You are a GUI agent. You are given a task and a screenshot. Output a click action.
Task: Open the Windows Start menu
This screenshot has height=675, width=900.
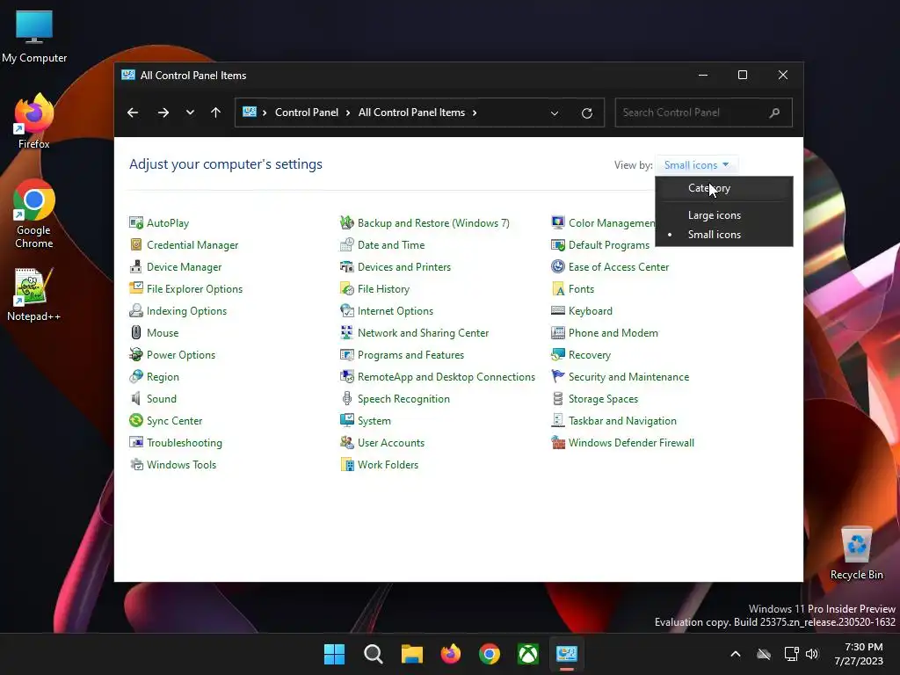334,654
